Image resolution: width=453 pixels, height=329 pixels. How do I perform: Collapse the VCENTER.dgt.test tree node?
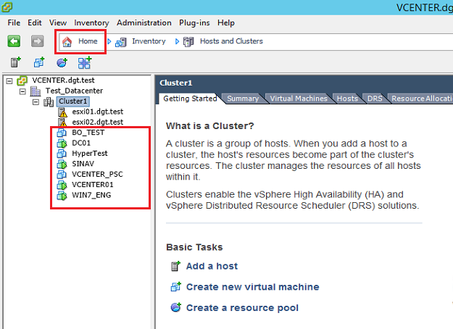tap(9, 81)
